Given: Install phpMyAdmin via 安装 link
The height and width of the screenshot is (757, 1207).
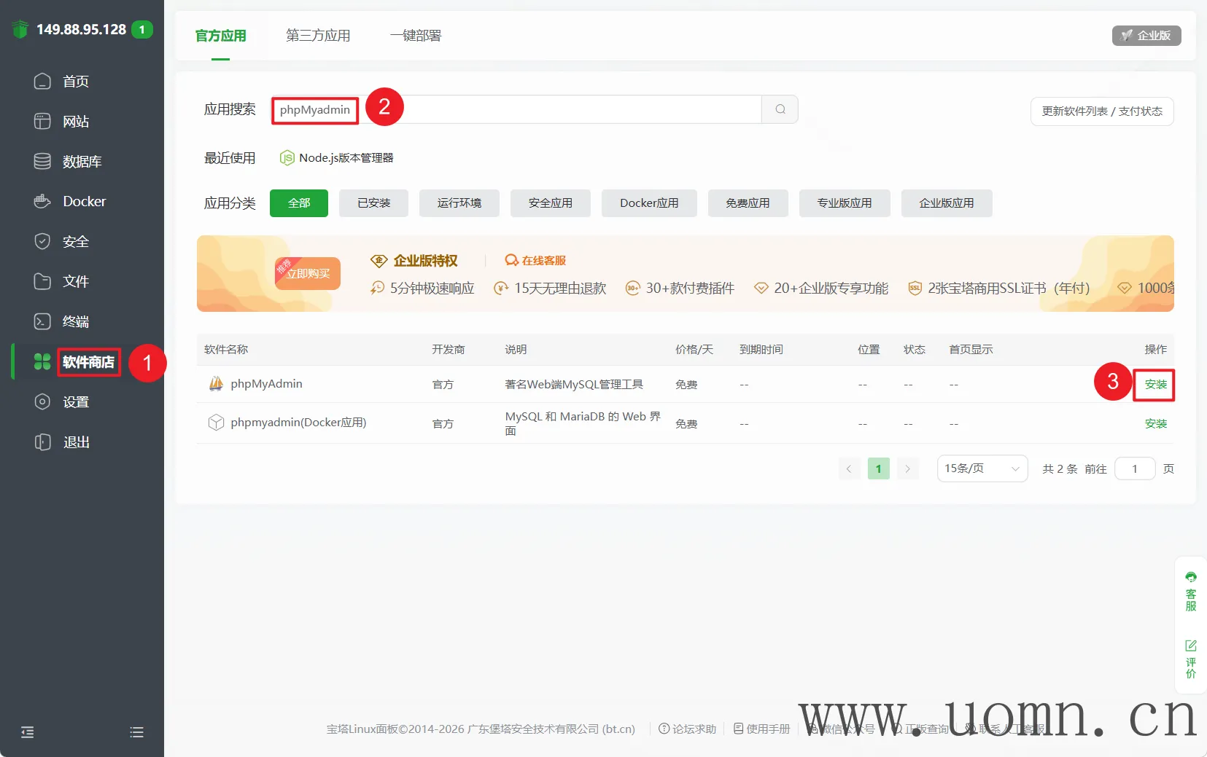Looking at the screenshot, I should [1155, 385].
